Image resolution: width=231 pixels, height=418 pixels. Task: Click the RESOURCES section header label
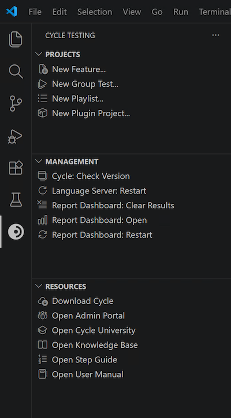tap(66, 287)
